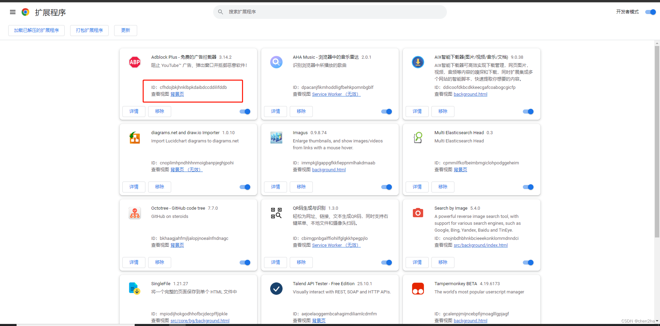Remove AIX智能下载器 via 移除
Image resolution: width=660 pixels, height=326 pixels.
coord(443,112)
